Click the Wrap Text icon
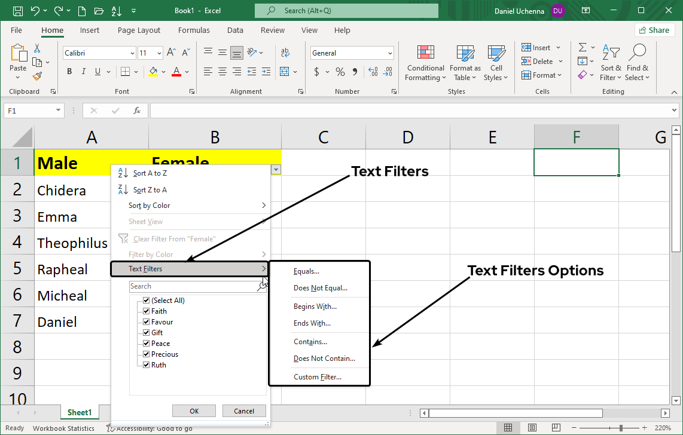This screenshot has width=683, height=435. 285,53
